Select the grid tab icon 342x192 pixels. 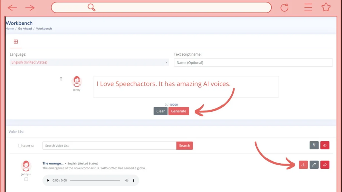pyautogui.click(x=16, y=42)
